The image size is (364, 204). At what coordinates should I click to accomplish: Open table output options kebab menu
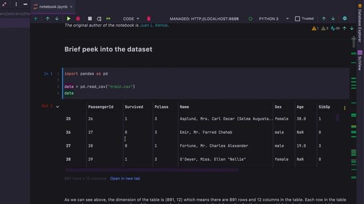click(345, 108)
